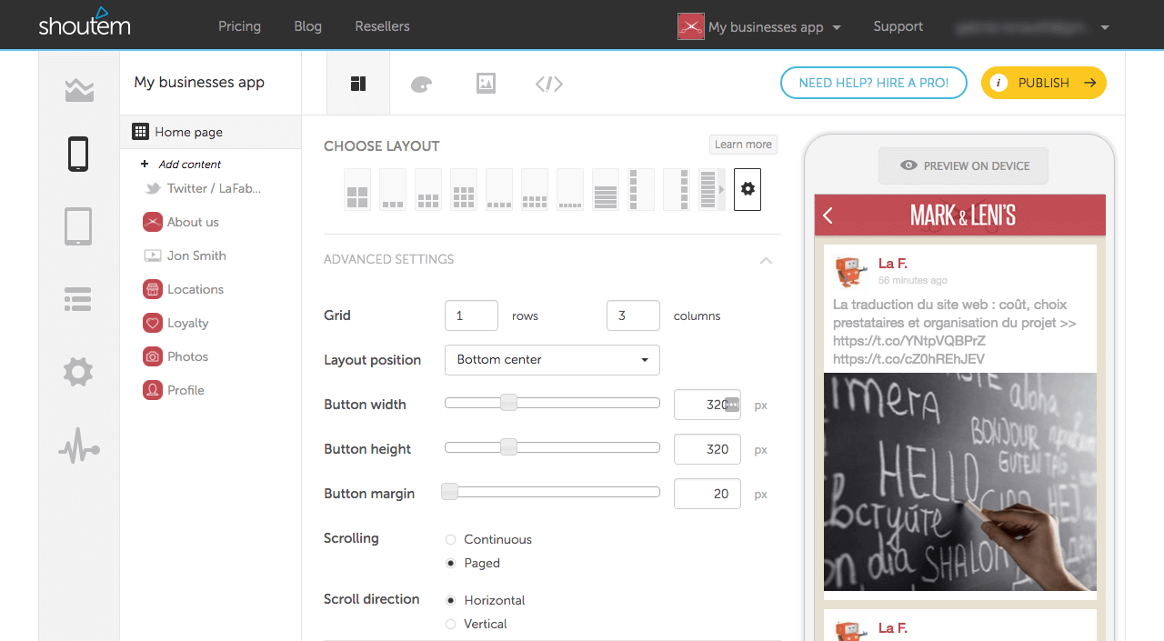Viewport: 1164px width, 641px height.
Task: Click the Grid rows input field
Action: (471, 315)
